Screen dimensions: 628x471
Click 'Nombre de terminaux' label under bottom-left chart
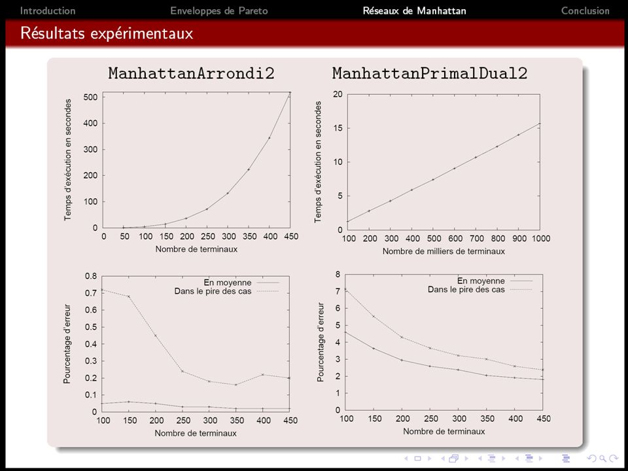pos(196,433)
